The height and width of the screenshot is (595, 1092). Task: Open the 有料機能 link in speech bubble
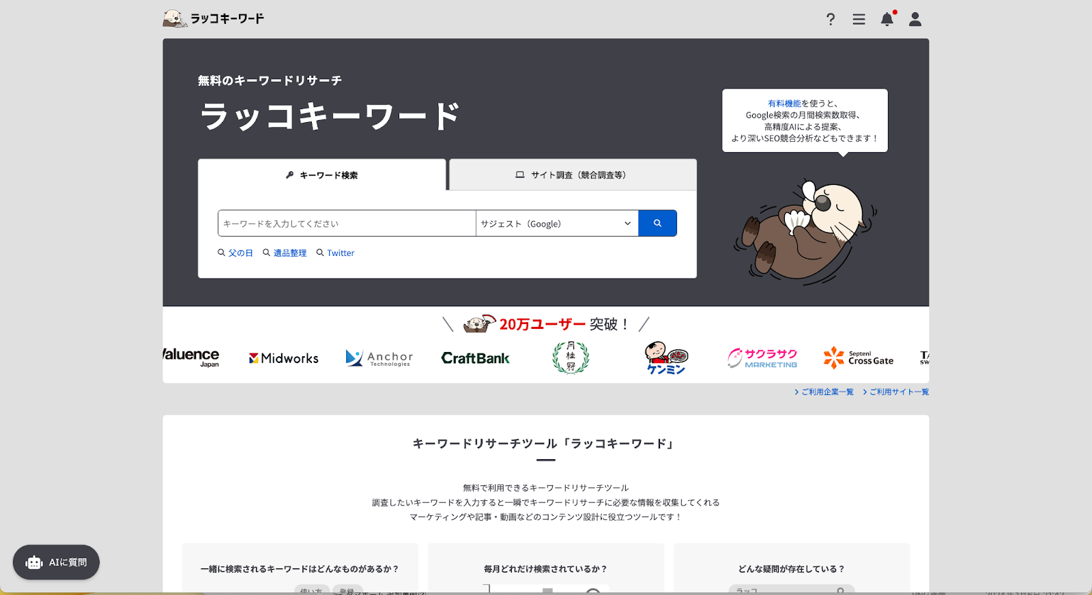784,104
